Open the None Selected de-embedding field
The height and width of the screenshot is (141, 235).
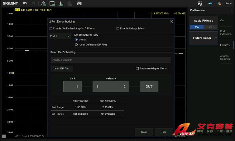pyautogui.click(x=110, y=60)
